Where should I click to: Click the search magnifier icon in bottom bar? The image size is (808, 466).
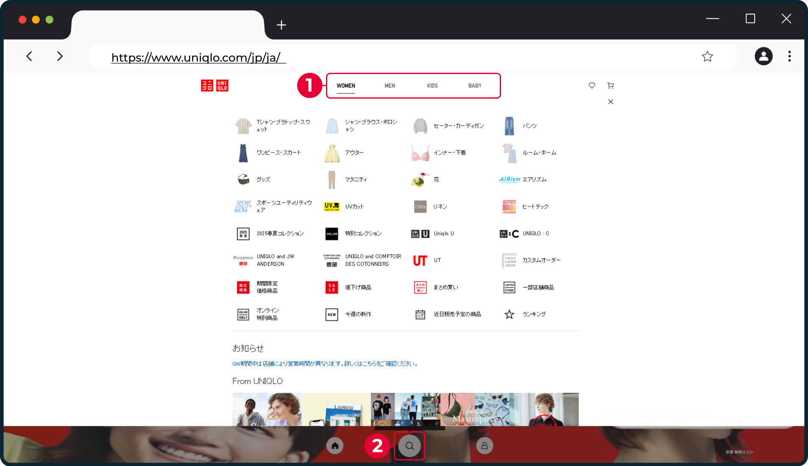coord(410,446)
